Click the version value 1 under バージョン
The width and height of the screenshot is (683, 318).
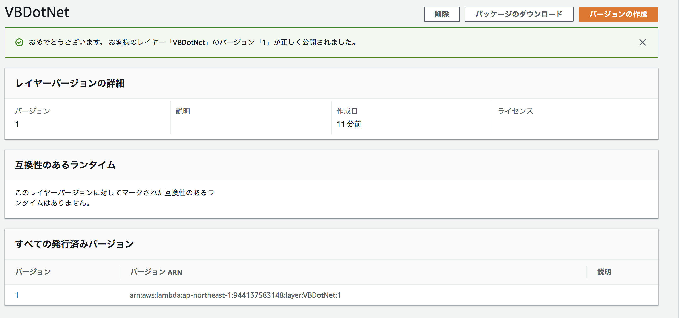pyautogui.click(x=17, y=124)
